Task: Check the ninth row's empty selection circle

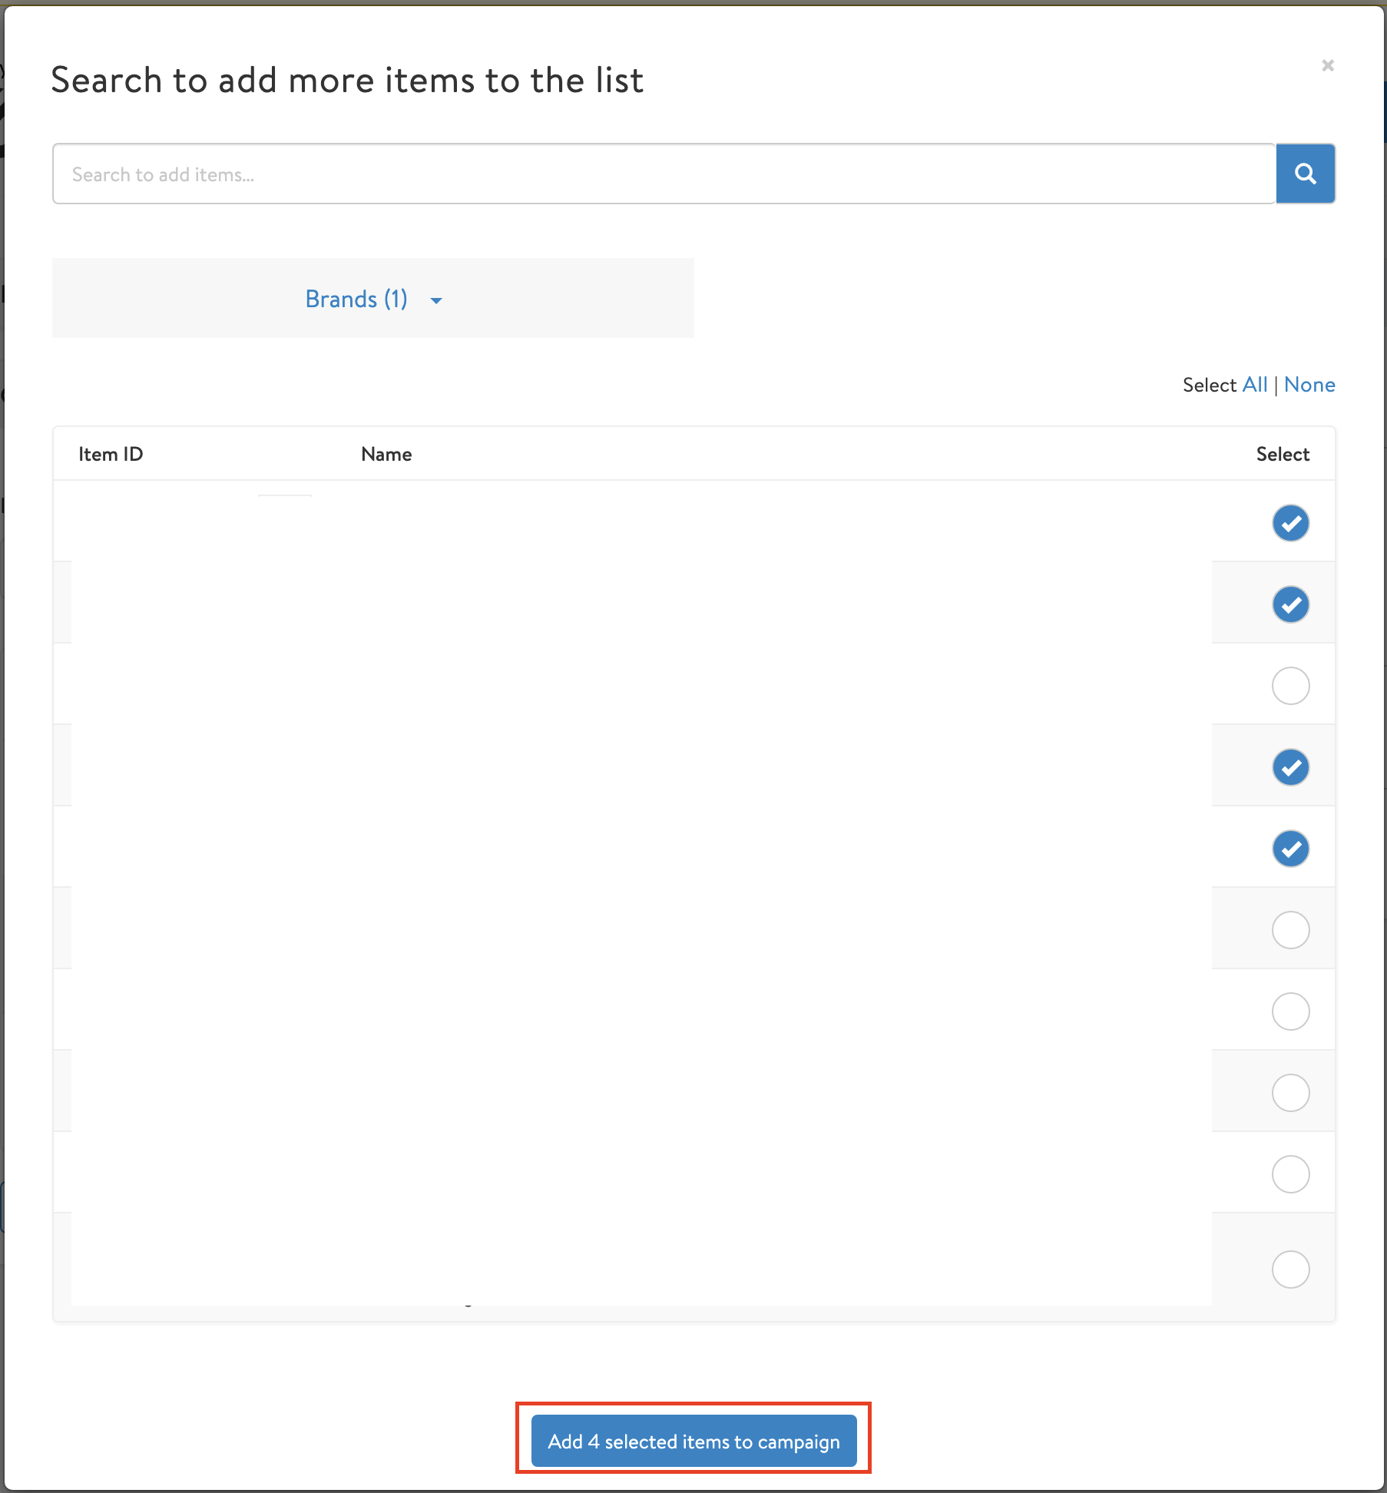Action: tap(1290, 1174)
